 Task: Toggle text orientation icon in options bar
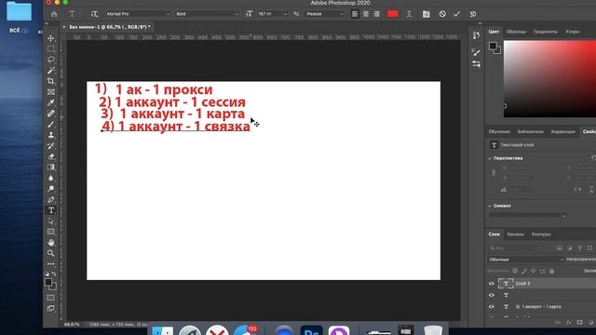click(94, 14)
